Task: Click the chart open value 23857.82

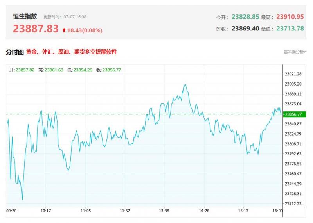Action: [x=25, y=70]
